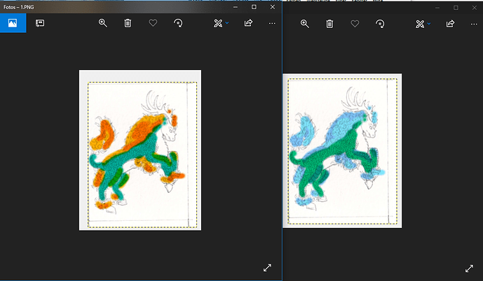Open the see-more menu in right window
The image size is (483, 281).
(x=474, y=24)
